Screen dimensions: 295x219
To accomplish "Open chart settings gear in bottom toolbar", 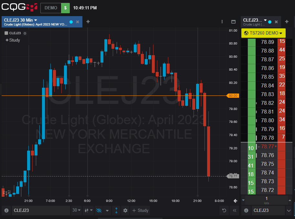I will click(x=125, y=210).
